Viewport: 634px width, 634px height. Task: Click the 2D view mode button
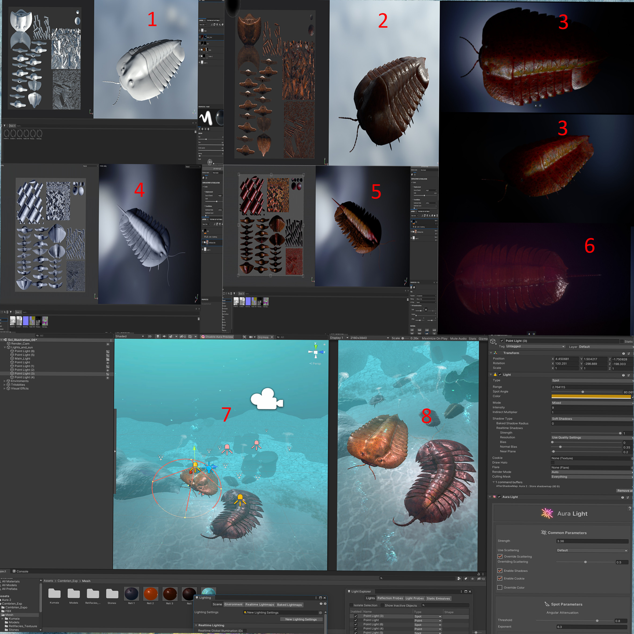(x=150, y=336)
